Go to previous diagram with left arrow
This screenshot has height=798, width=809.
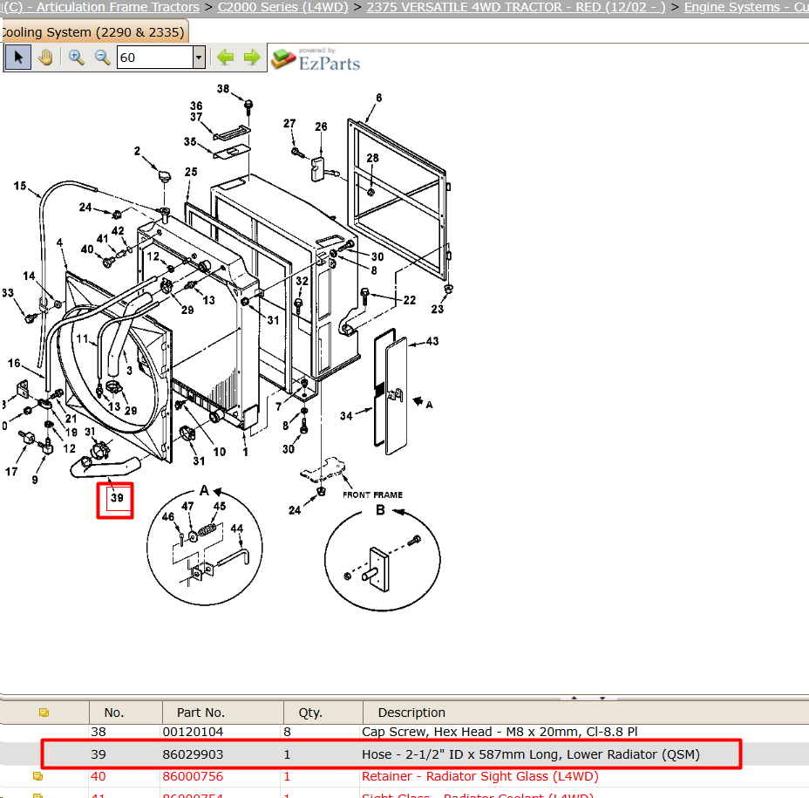coord(226,57)
